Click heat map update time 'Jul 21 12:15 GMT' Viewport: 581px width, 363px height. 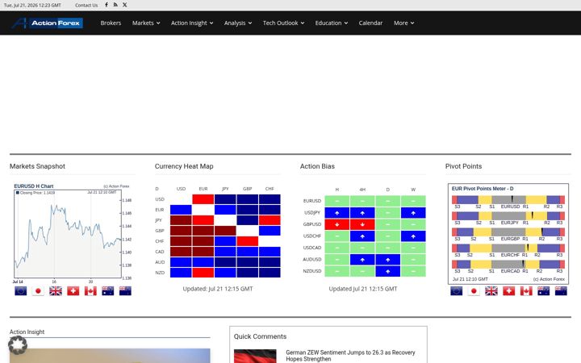[231, 289]
